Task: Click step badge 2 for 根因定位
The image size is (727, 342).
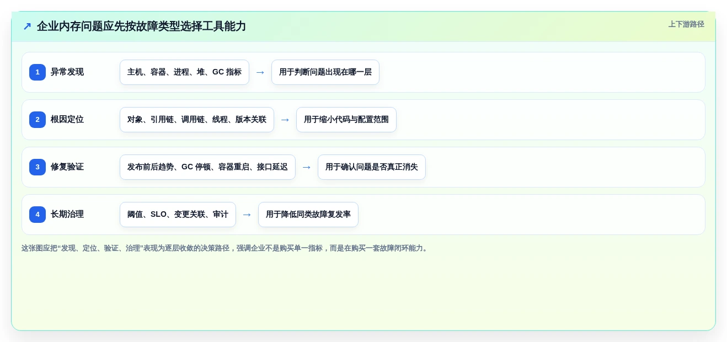Action: tap(38, 120)
